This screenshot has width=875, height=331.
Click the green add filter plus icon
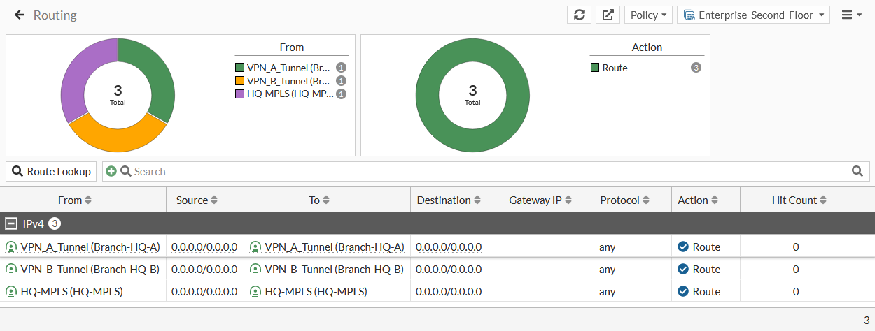[111, 171]
